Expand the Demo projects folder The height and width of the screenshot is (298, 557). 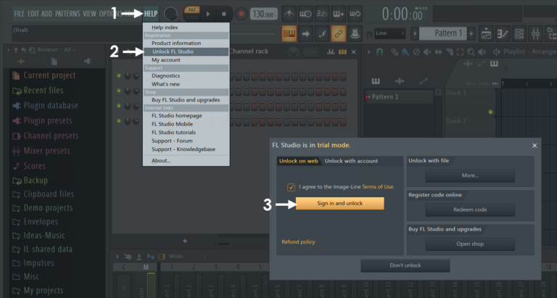coord(42,208)
